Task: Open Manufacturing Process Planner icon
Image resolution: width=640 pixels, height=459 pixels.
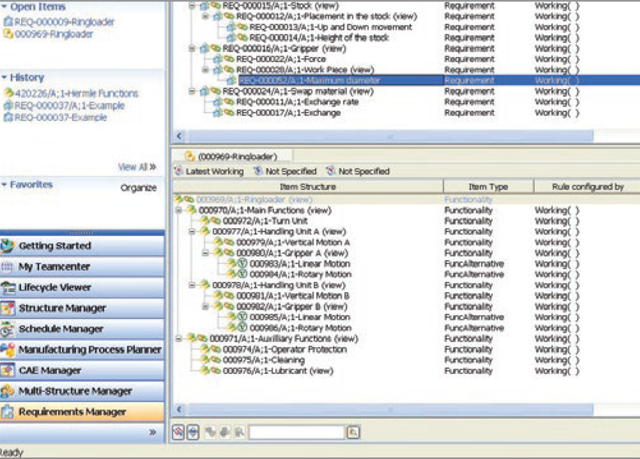Action: click(x=8, y=350)
